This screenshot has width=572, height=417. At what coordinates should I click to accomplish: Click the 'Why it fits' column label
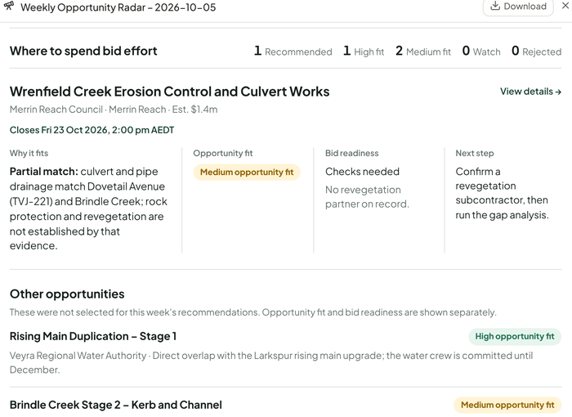[29, 153]
